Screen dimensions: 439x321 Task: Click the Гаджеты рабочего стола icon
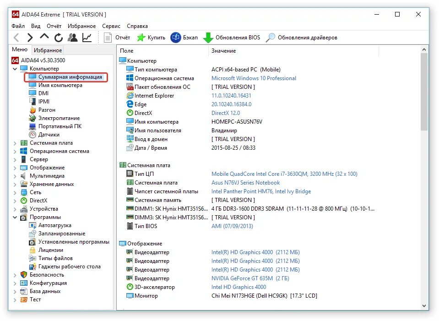tap(33, 267)
